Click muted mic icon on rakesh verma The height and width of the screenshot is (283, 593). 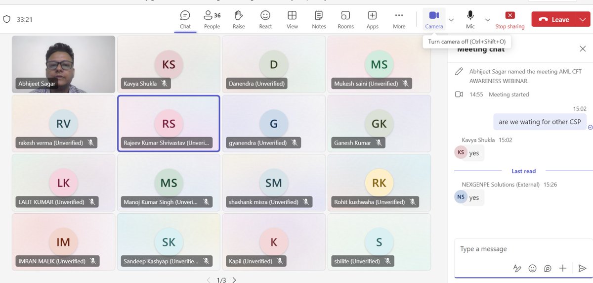(91, 143)
